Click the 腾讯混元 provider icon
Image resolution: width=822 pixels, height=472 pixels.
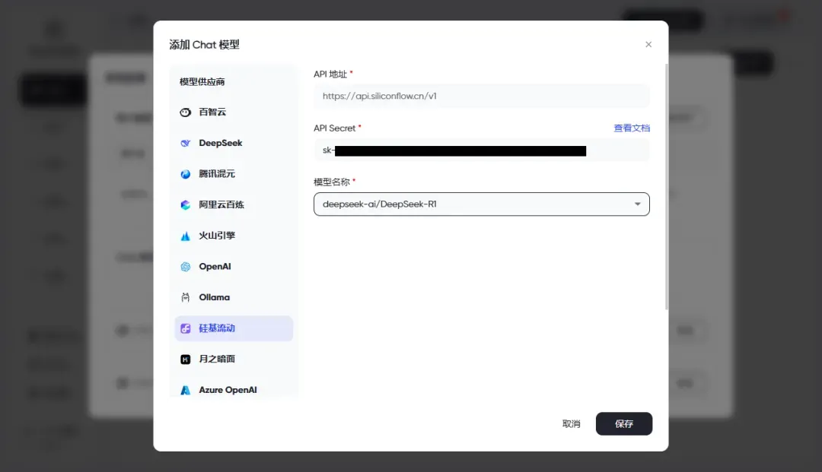click(x=185, y=174)
